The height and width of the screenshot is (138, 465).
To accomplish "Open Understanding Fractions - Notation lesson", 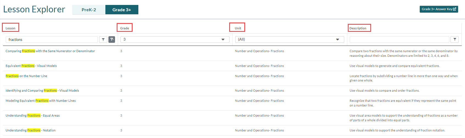I will point(30,130).
